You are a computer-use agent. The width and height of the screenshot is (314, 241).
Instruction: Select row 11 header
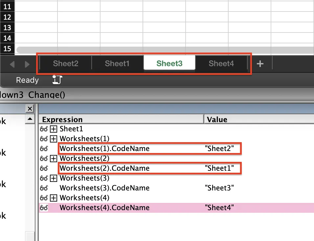click(x=7, y=7)
